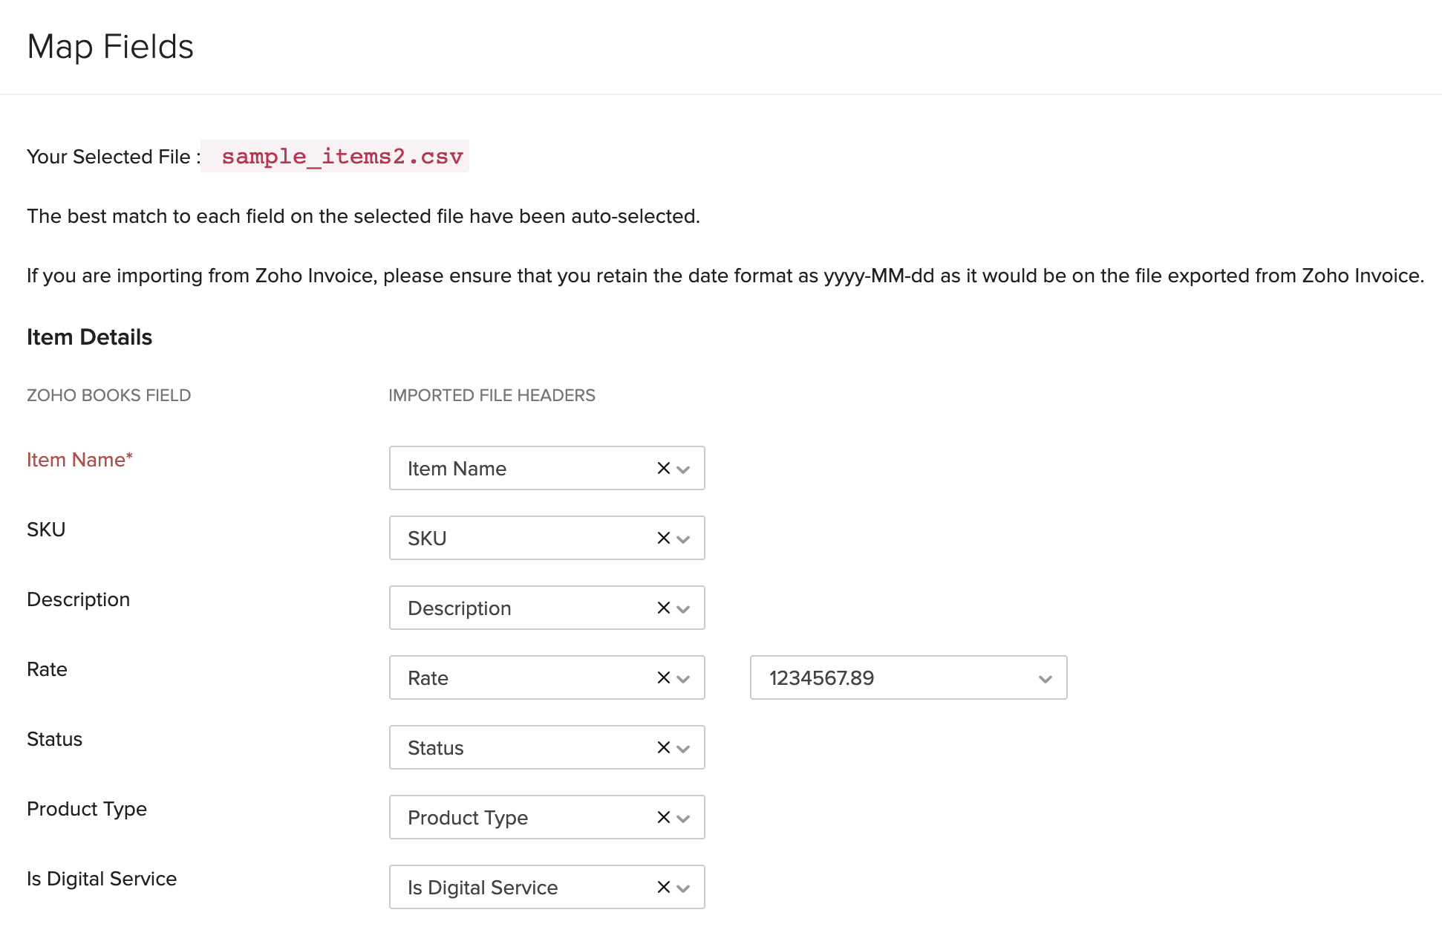Expand the Description dropdown chevron
The image size is (1442, 930).
point(684,609)
